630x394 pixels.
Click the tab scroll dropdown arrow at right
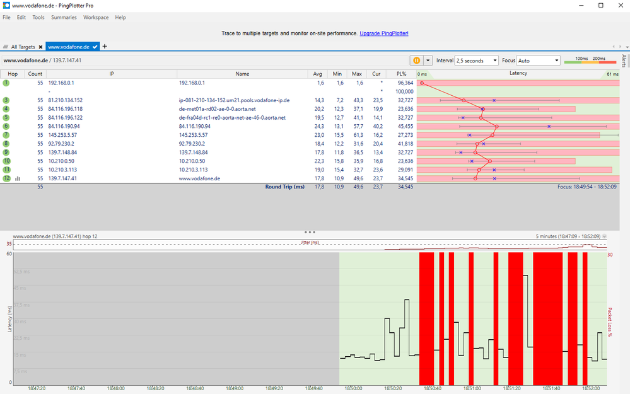[x=627, y=47]
